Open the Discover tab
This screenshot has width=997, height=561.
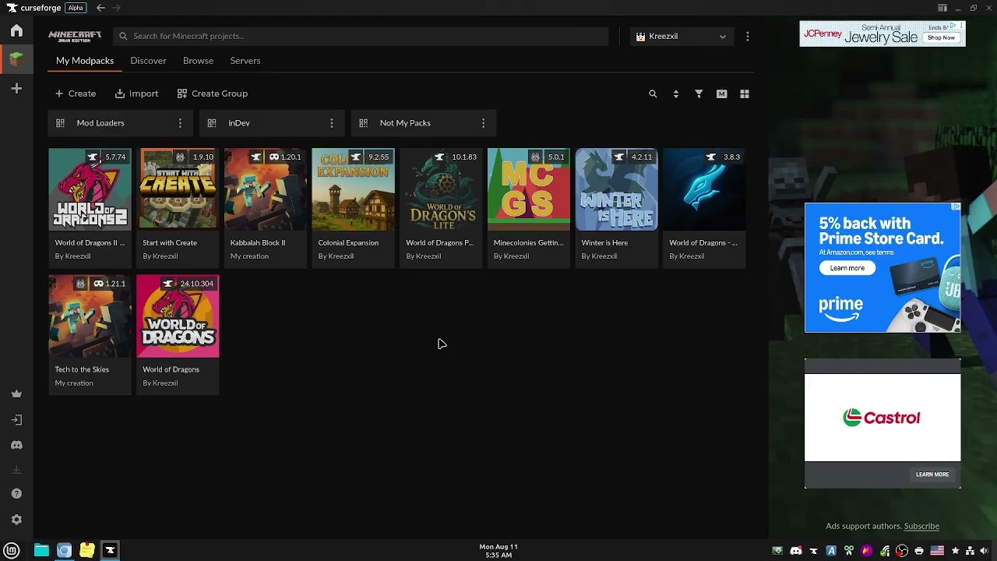click(x=148, y=61)
